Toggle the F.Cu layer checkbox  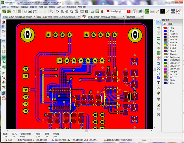tap(168, 28)
